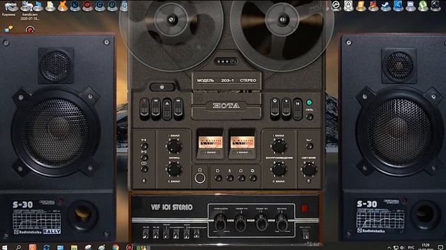Click the НОТА logo plate
446x250 pixels.
tap(226, 106)
